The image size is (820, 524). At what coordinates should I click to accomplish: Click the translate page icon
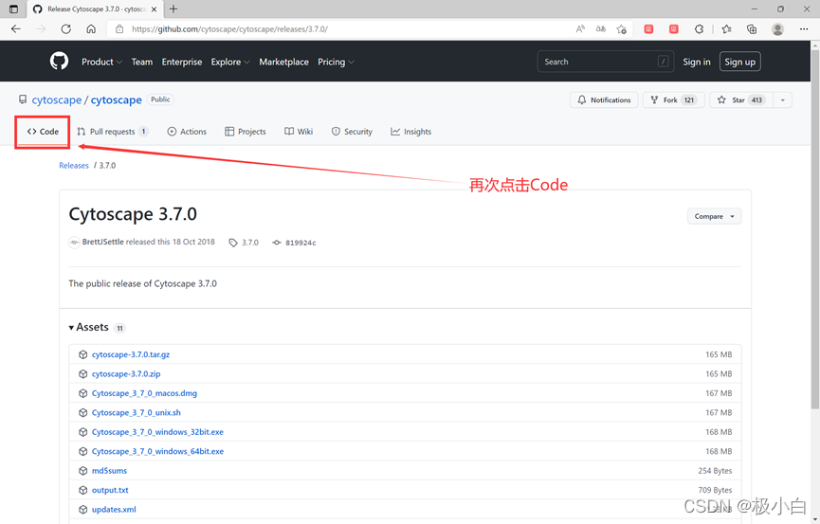[601, 29]
